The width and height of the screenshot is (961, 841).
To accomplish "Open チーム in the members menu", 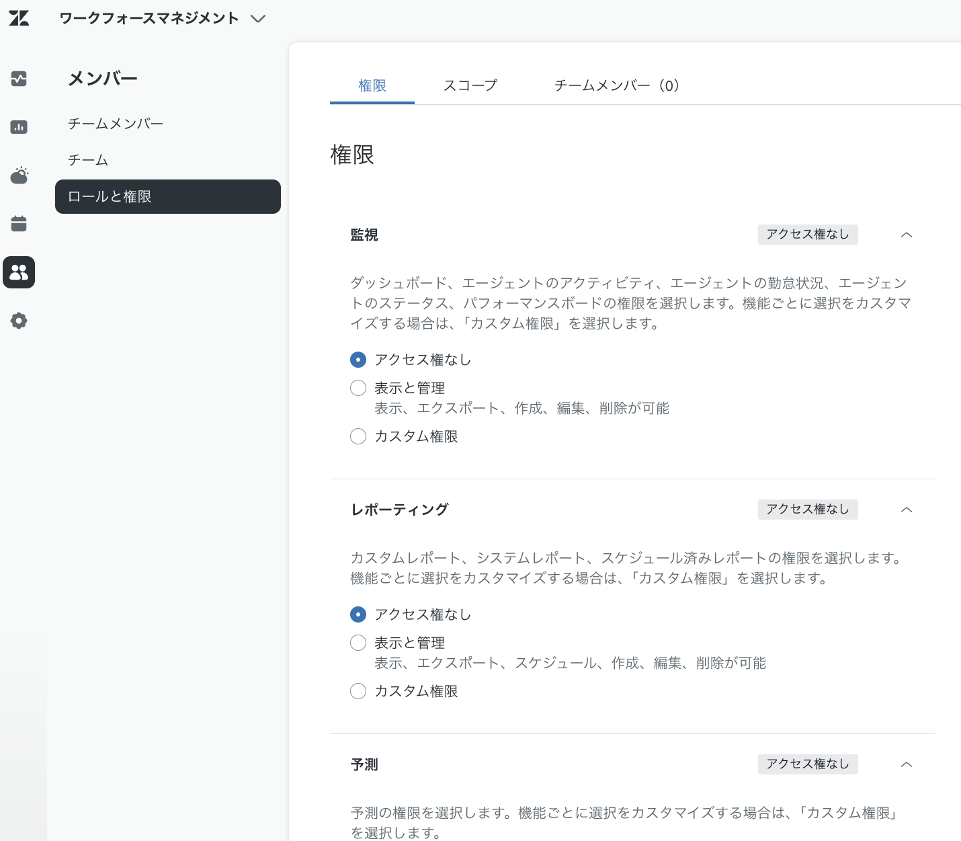I will point(88,160).
